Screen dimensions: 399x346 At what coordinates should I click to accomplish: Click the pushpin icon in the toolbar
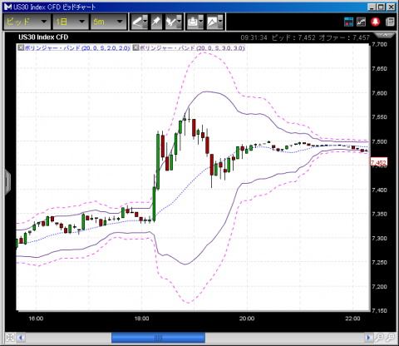(156, 22)
